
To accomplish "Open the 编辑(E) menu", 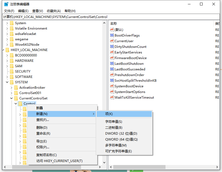I will (x=23, y=11).
